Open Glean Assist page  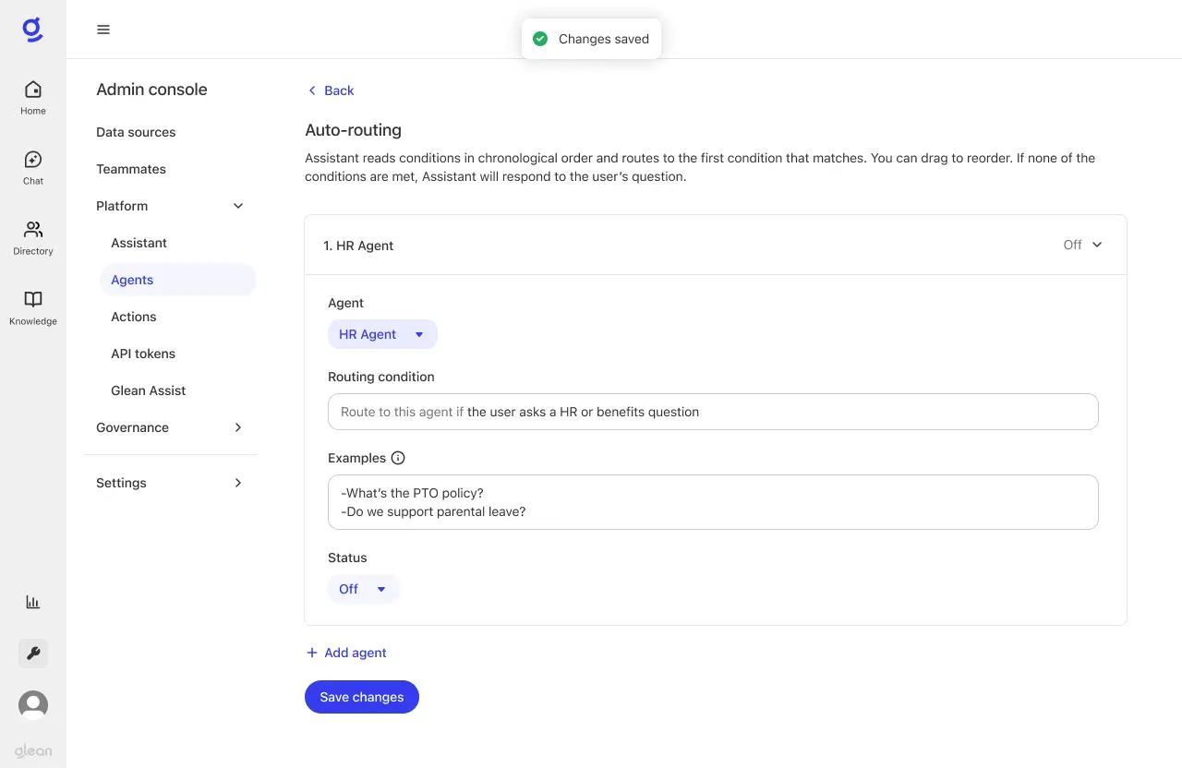tap(148, 390)
